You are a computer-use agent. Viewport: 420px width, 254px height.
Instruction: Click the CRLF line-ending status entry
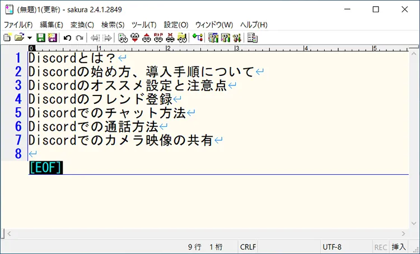(x=248, y=247)
